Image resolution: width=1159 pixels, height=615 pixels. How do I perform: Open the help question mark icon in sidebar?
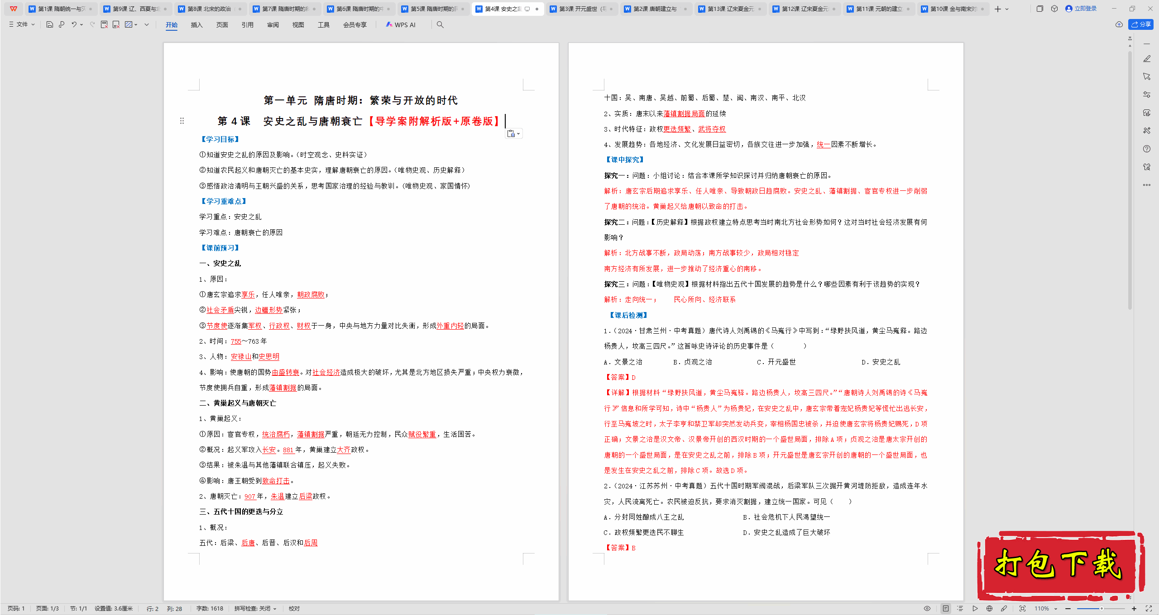1147,149
